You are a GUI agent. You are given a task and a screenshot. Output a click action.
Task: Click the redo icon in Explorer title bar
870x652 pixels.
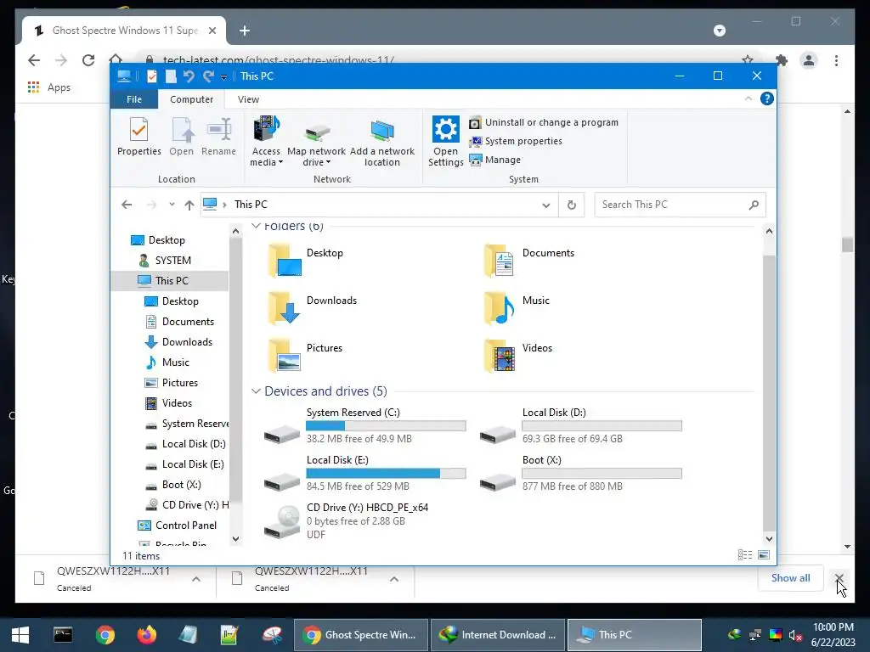pos(209,76)
